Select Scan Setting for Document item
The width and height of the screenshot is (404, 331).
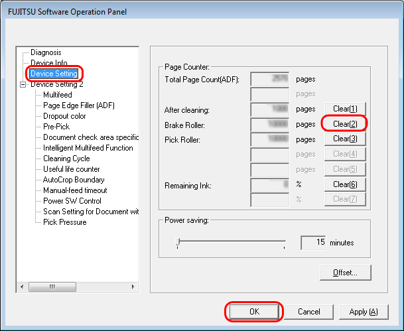click(91, 212)
